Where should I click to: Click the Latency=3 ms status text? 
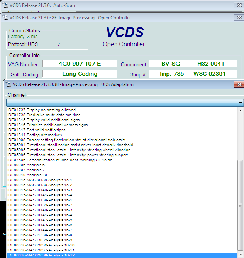point(23,37)
